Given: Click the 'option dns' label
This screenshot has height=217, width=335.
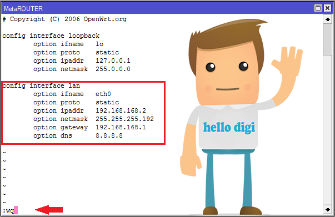Looking at the screenshot, I should coord(53,135).
